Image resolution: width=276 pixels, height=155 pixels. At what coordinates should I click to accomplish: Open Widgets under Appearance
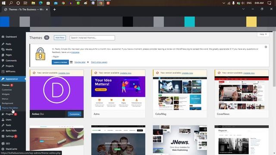tap(6, 94)
